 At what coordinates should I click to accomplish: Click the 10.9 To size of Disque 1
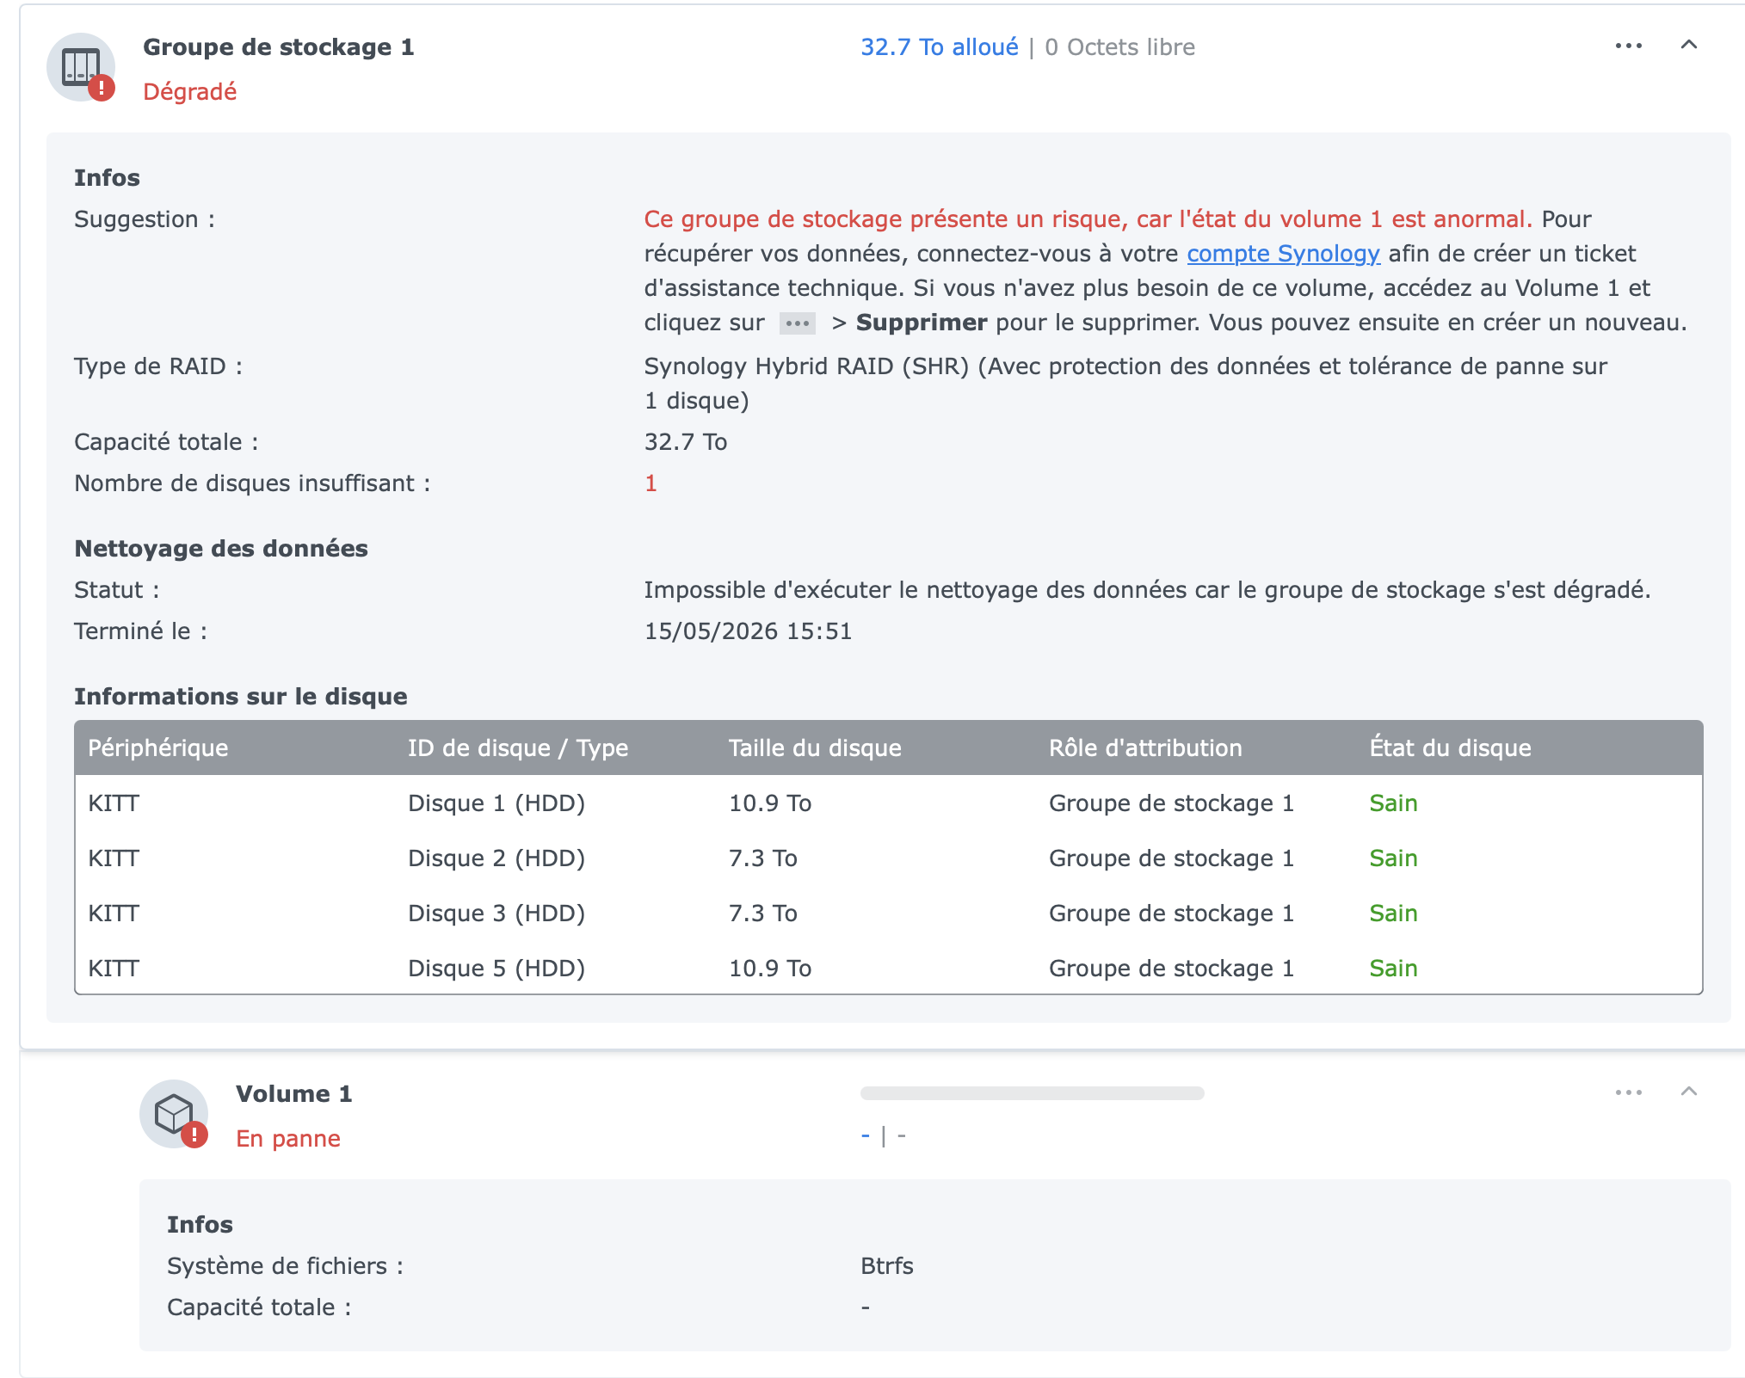[770, 803]
